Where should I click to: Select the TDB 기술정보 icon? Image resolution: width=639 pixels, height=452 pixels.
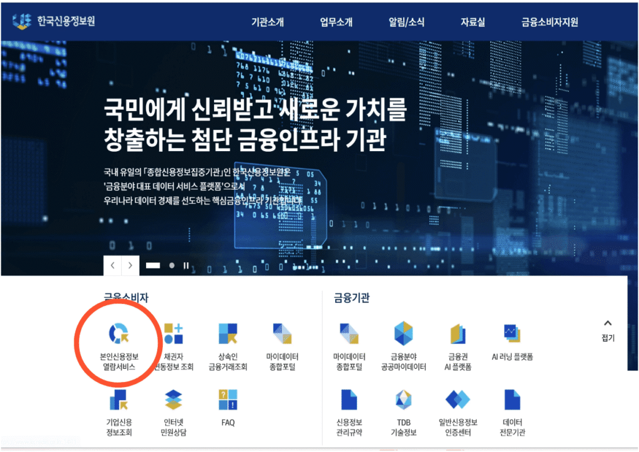tap(403, 400)
